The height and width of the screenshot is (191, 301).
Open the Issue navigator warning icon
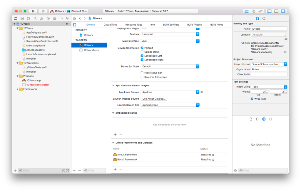[x=42, y=19]
